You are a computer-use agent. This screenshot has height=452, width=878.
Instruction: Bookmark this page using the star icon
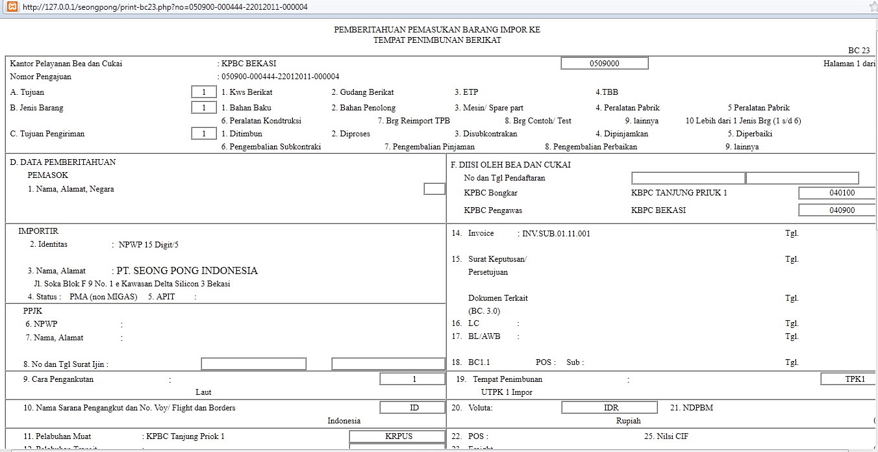pos(873,7)
